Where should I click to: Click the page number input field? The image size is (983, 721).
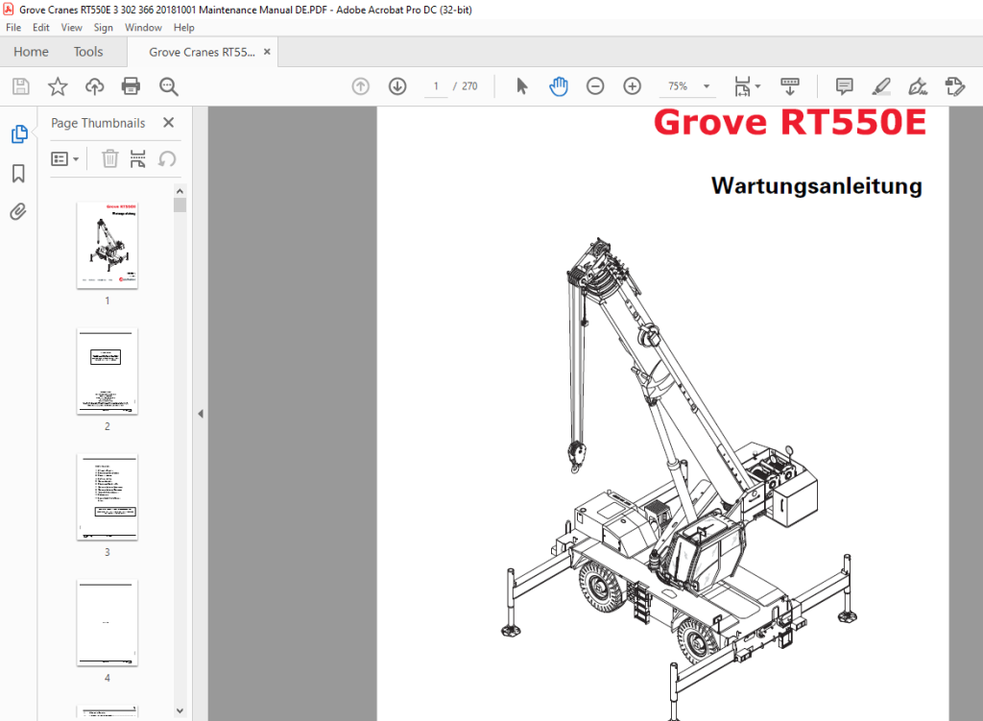click(436, 86)
